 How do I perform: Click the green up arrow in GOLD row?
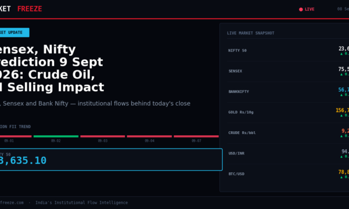tap(341, 116)
